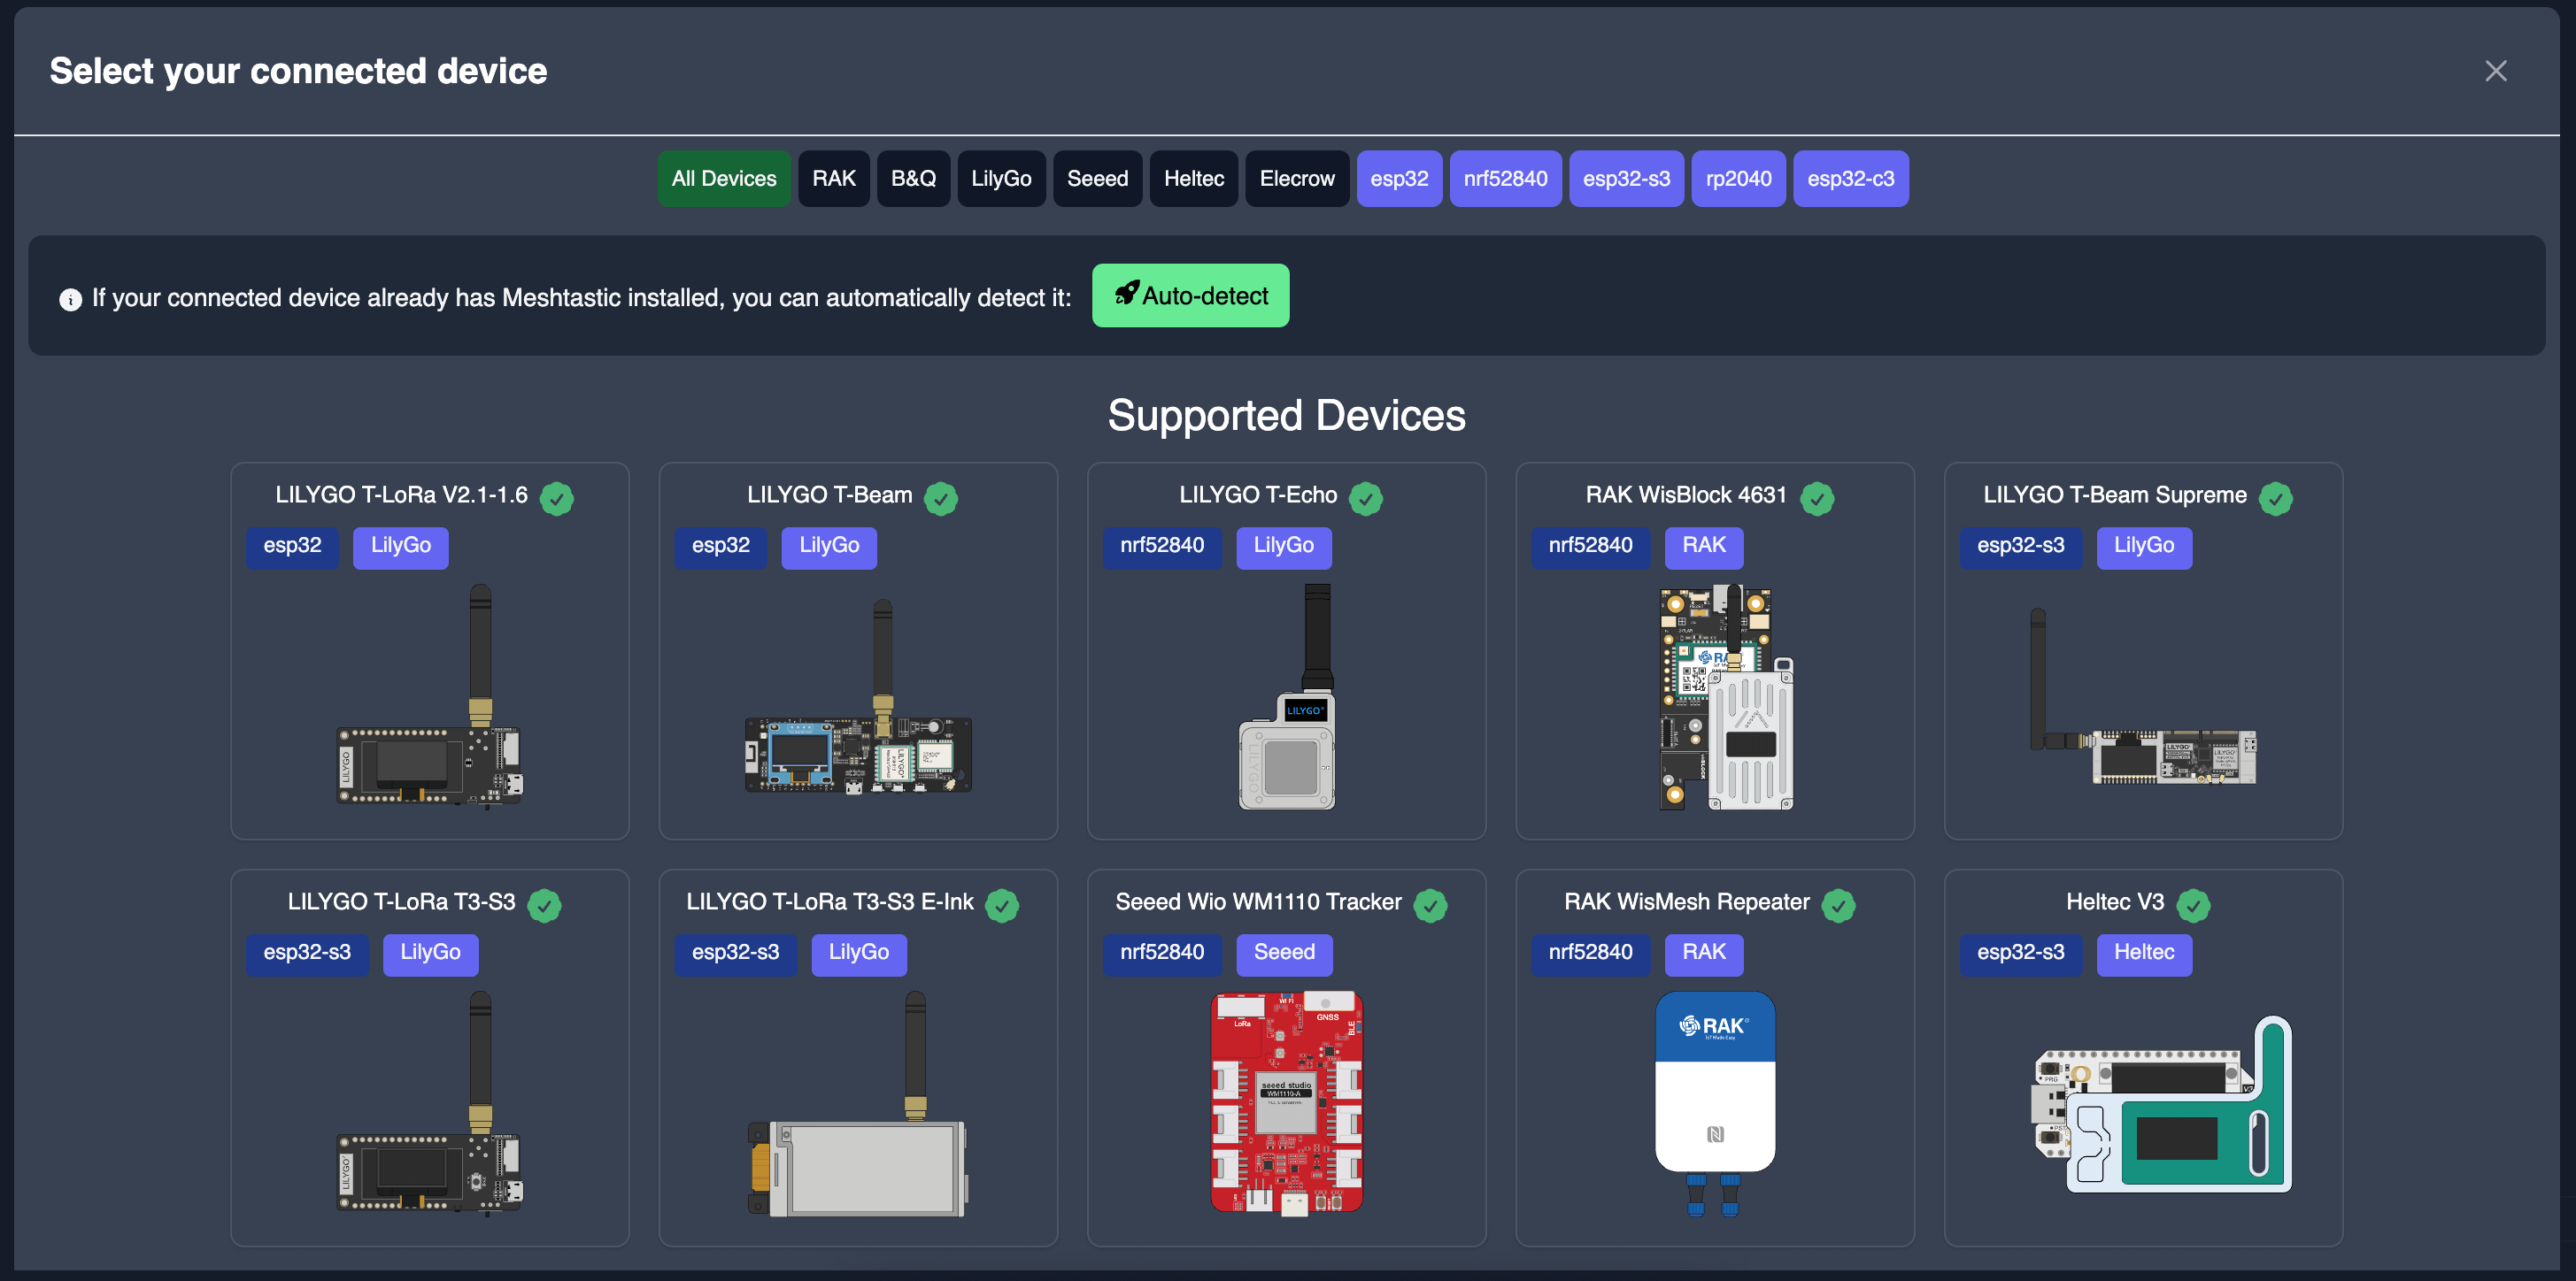Click the verified checkmark on Heltec V3
2576x1281 pixels.
(2193, 905)
